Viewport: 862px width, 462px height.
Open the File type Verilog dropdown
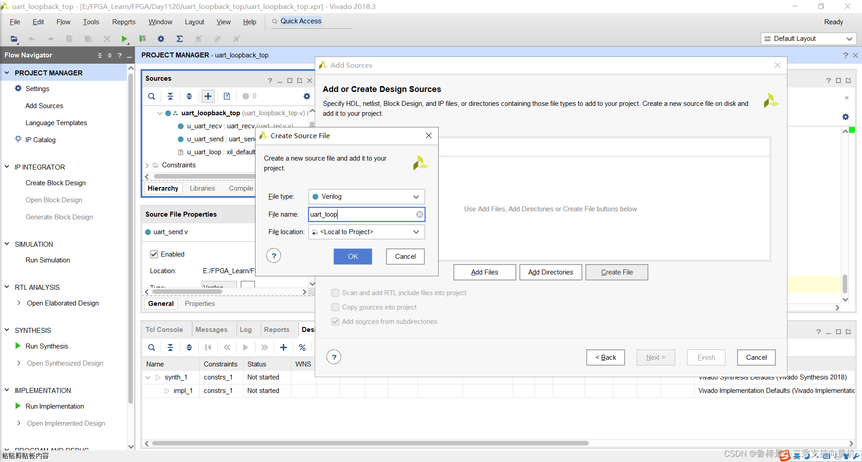point(366,196)
